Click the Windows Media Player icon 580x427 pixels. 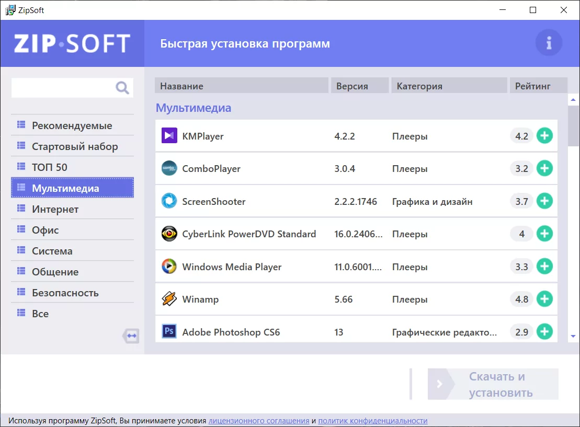[169, 266]
